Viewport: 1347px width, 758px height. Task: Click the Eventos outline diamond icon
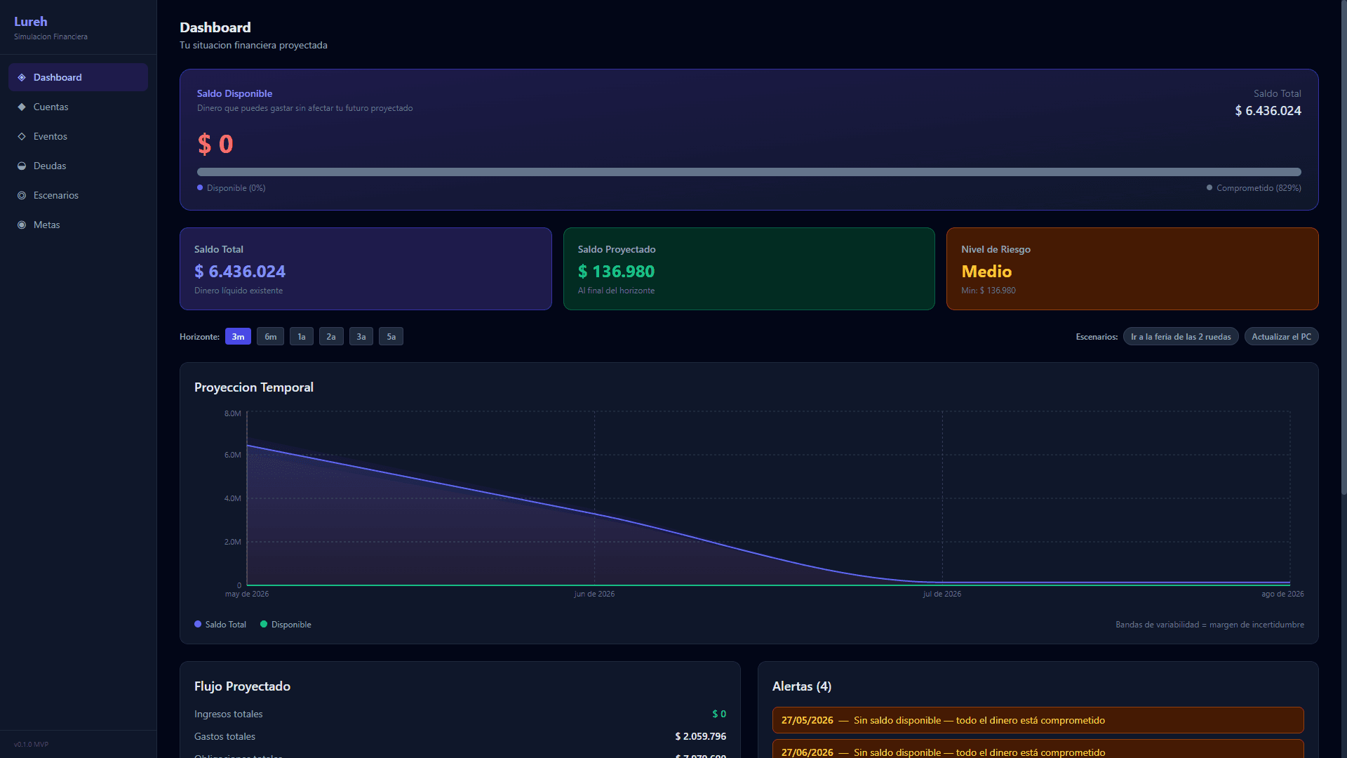coord(22,136)
